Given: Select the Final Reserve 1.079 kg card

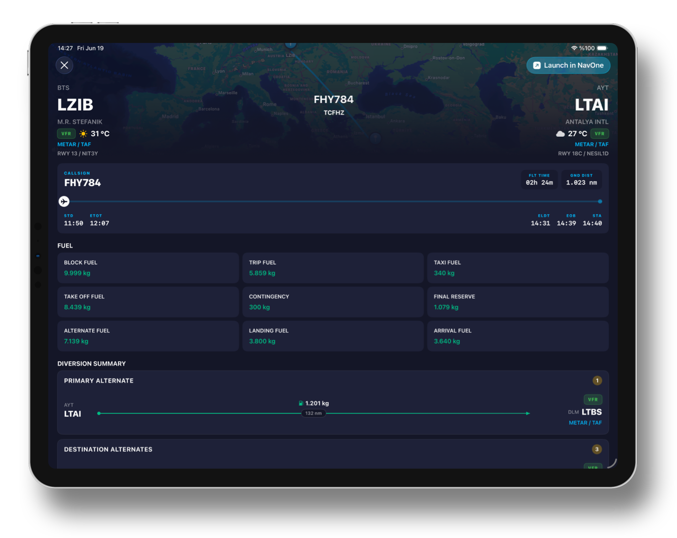Looking at the screenshot, I should [x=518, y=302].
